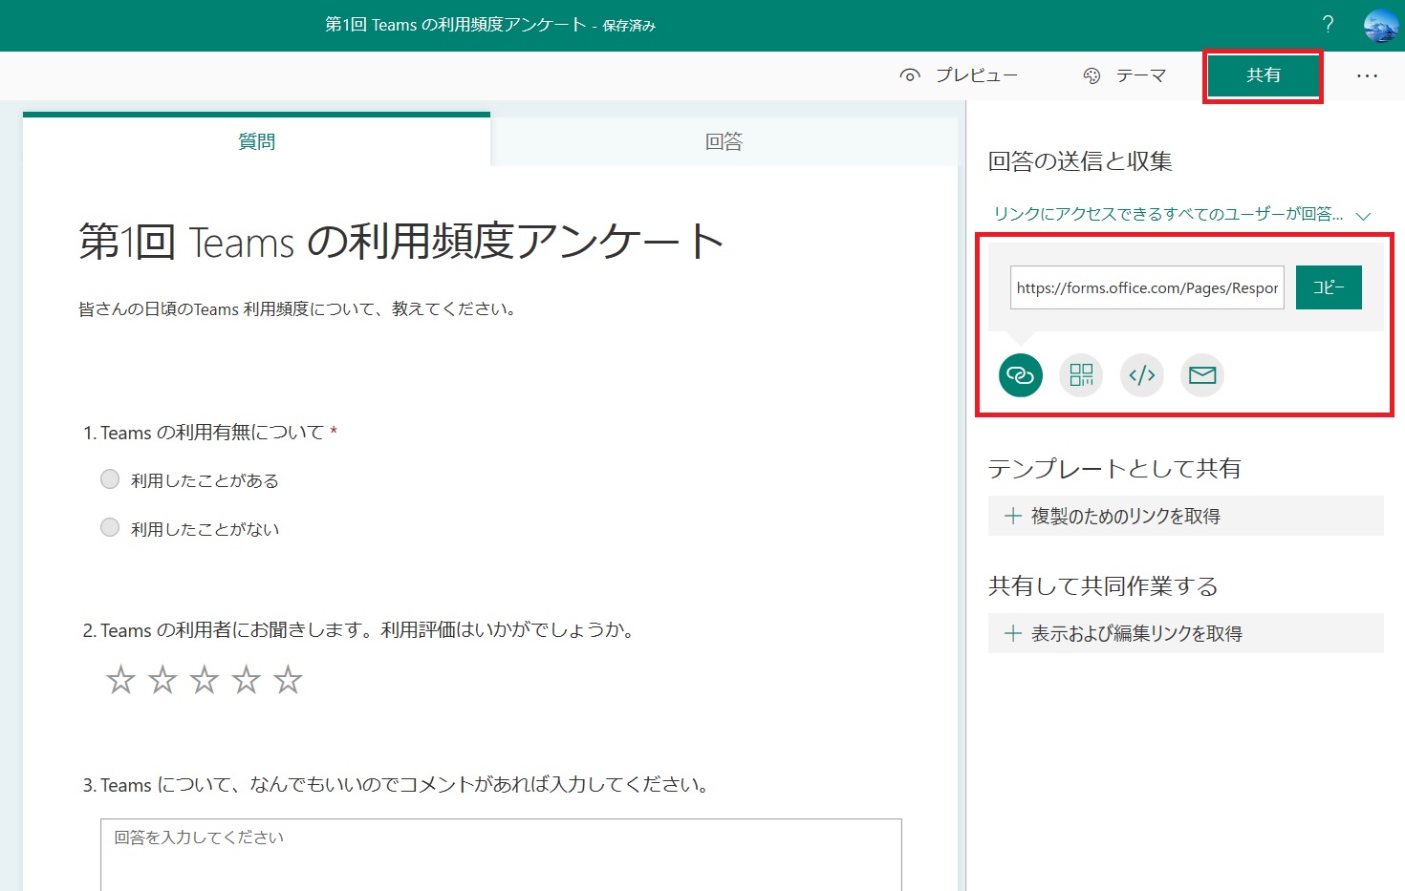Click the 回答を入力してください text box

[x=501, y=855]
